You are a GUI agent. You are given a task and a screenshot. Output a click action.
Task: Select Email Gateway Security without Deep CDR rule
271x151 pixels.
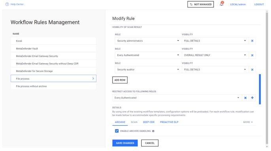point(53,63)
